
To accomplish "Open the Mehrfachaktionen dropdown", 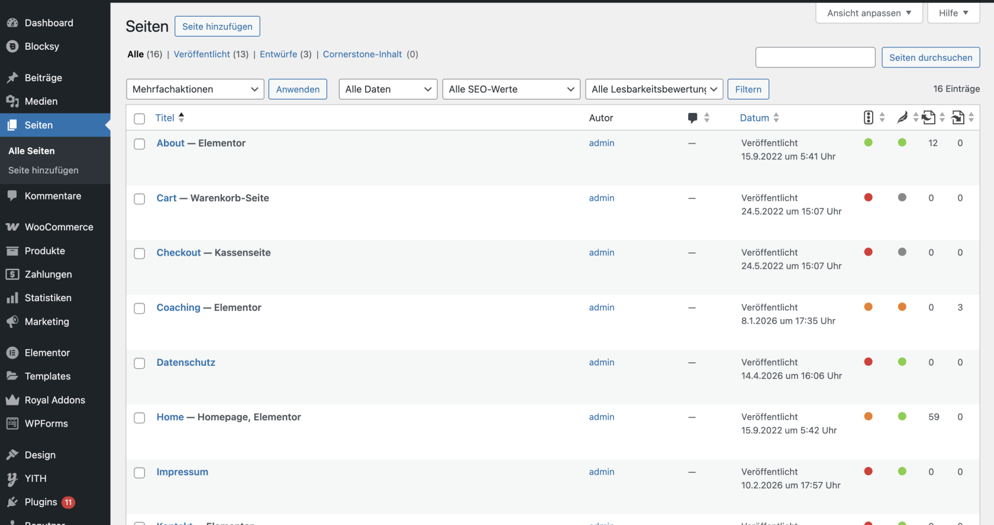I will click(x=195, y=89).
